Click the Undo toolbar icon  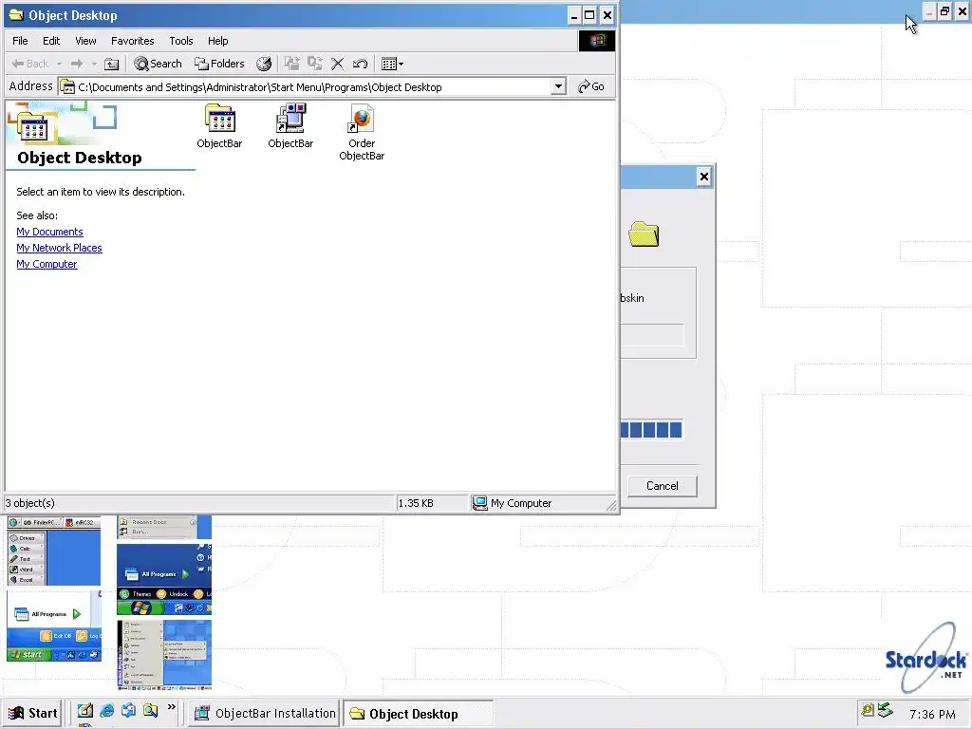pyautogui.click(x=360, y=64)
